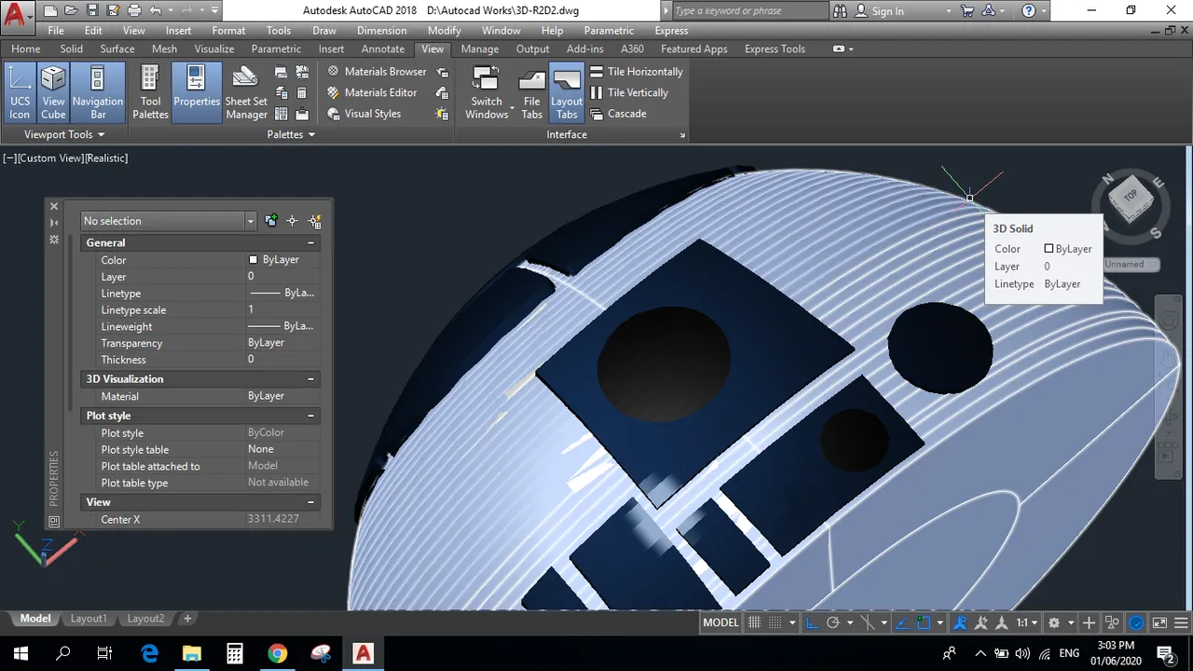Switch to the Layout2 tab

(x=145, y=619)
